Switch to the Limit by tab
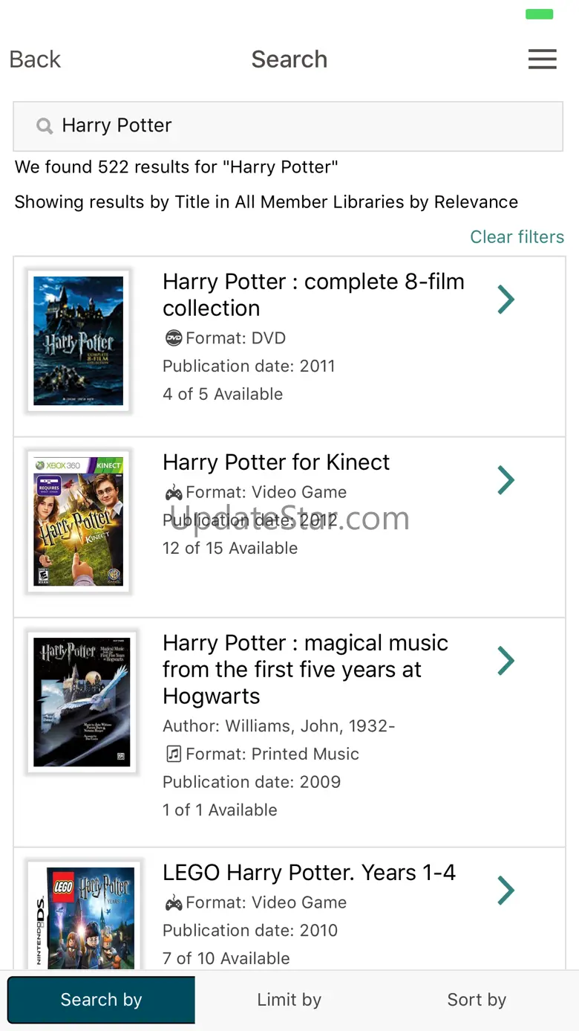 [289, 1000]
